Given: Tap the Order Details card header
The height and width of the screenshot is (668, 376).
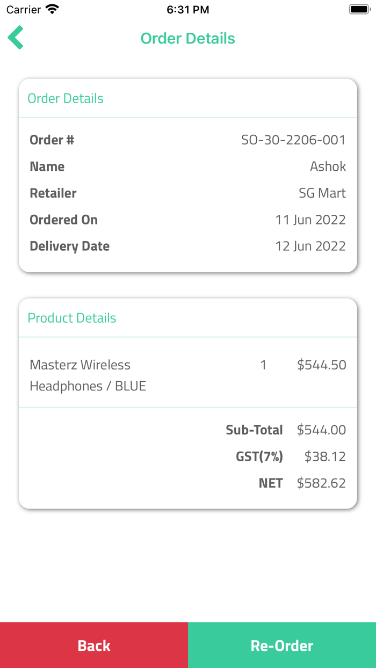Looking at the screenshot, I should point(66,98).
